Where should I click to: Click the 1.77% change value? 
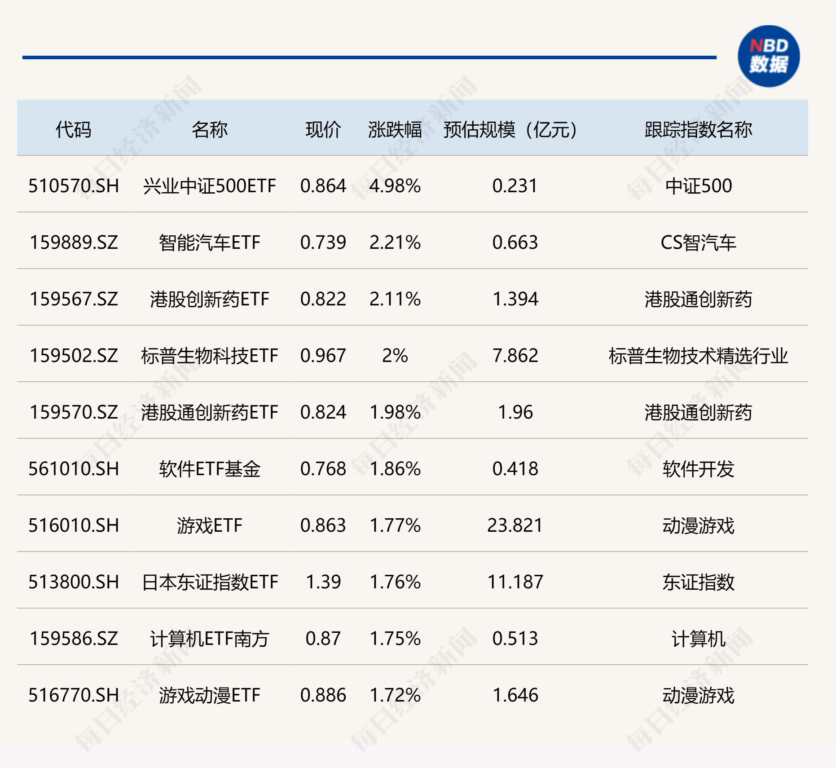[x=395, y=525]
